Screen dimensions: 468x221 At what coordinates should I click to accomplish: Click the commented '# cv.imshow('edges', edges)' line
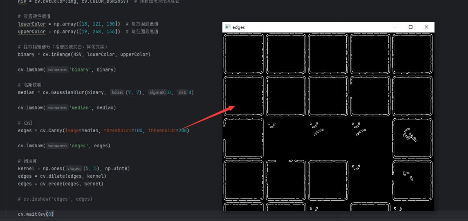coord(55,199)
